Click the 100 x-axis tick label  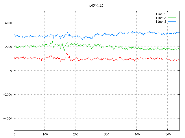click(x=45, y=134)
